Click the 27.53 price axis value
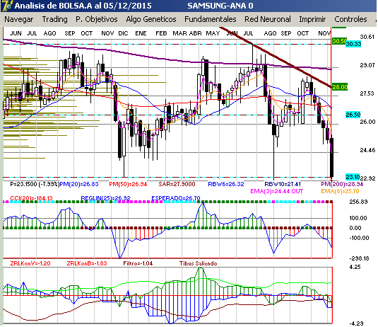The image size is (378, 327). tap(367, 93)
